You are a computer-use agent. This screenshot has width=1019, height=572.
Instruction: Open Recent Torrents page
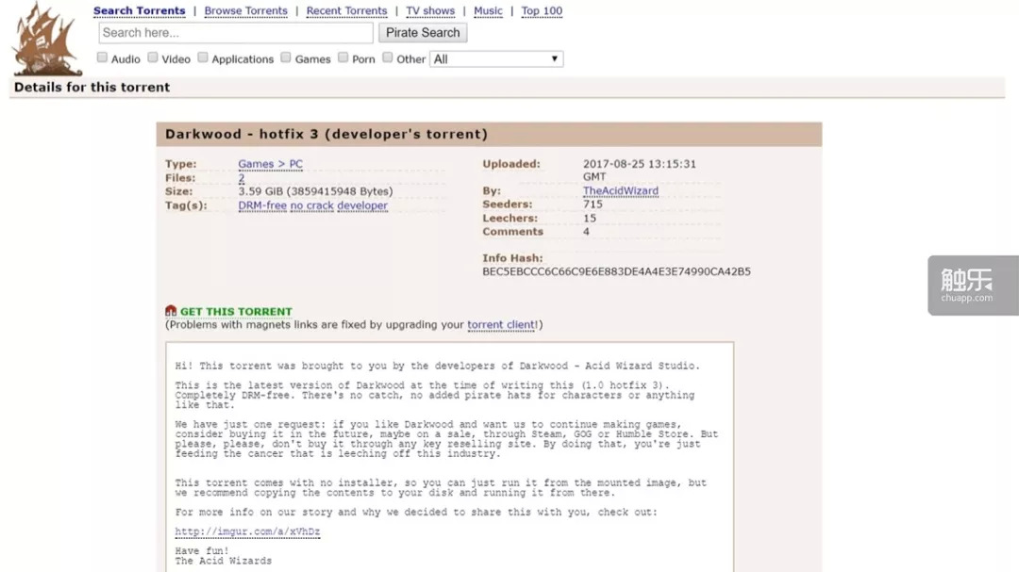346,11
